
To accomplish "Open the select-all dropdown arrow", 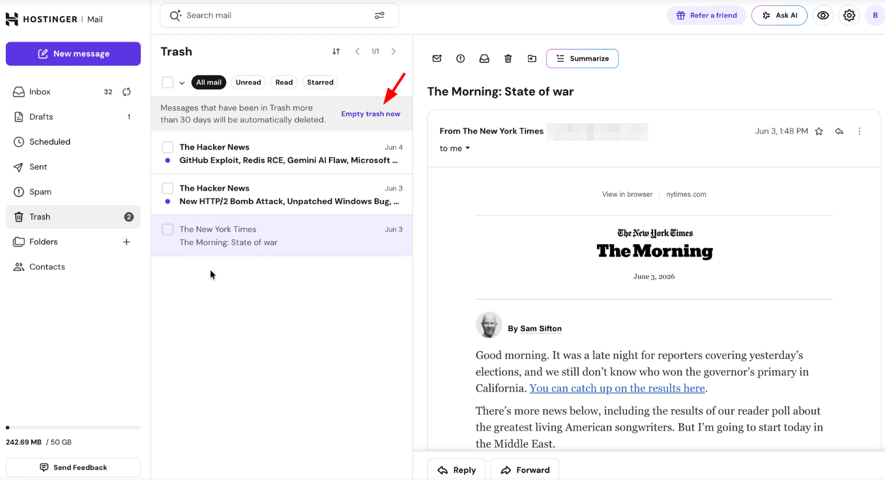I will pyautogui.click(x=182, y=83).
